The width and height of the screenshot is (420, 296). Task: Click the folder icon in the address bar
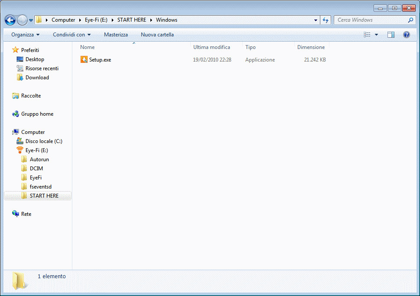[39, 20]
